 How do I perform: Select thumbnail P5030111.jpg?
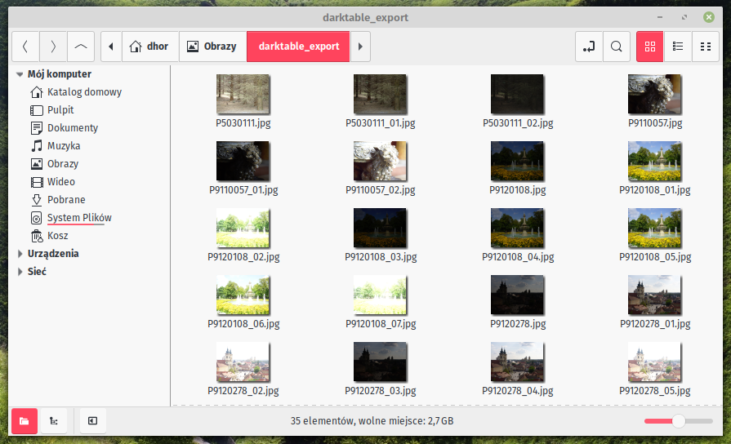click(x=243, y=94)
